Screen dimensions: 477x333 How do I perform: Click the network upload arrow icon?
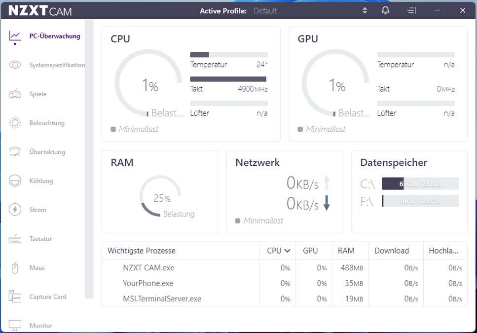pos(327,183)
